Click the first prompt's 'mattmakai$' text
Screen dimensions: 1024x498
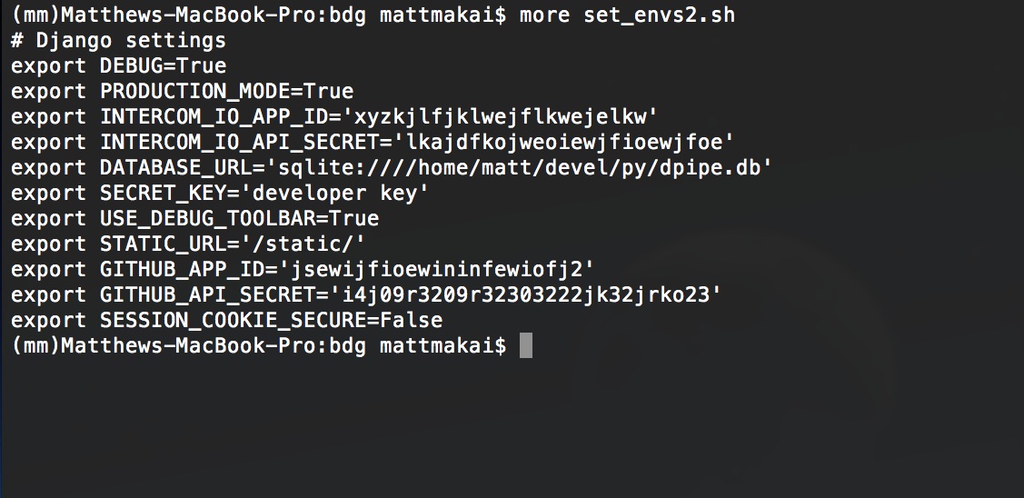pyautogui.click(x=442, y=15)
